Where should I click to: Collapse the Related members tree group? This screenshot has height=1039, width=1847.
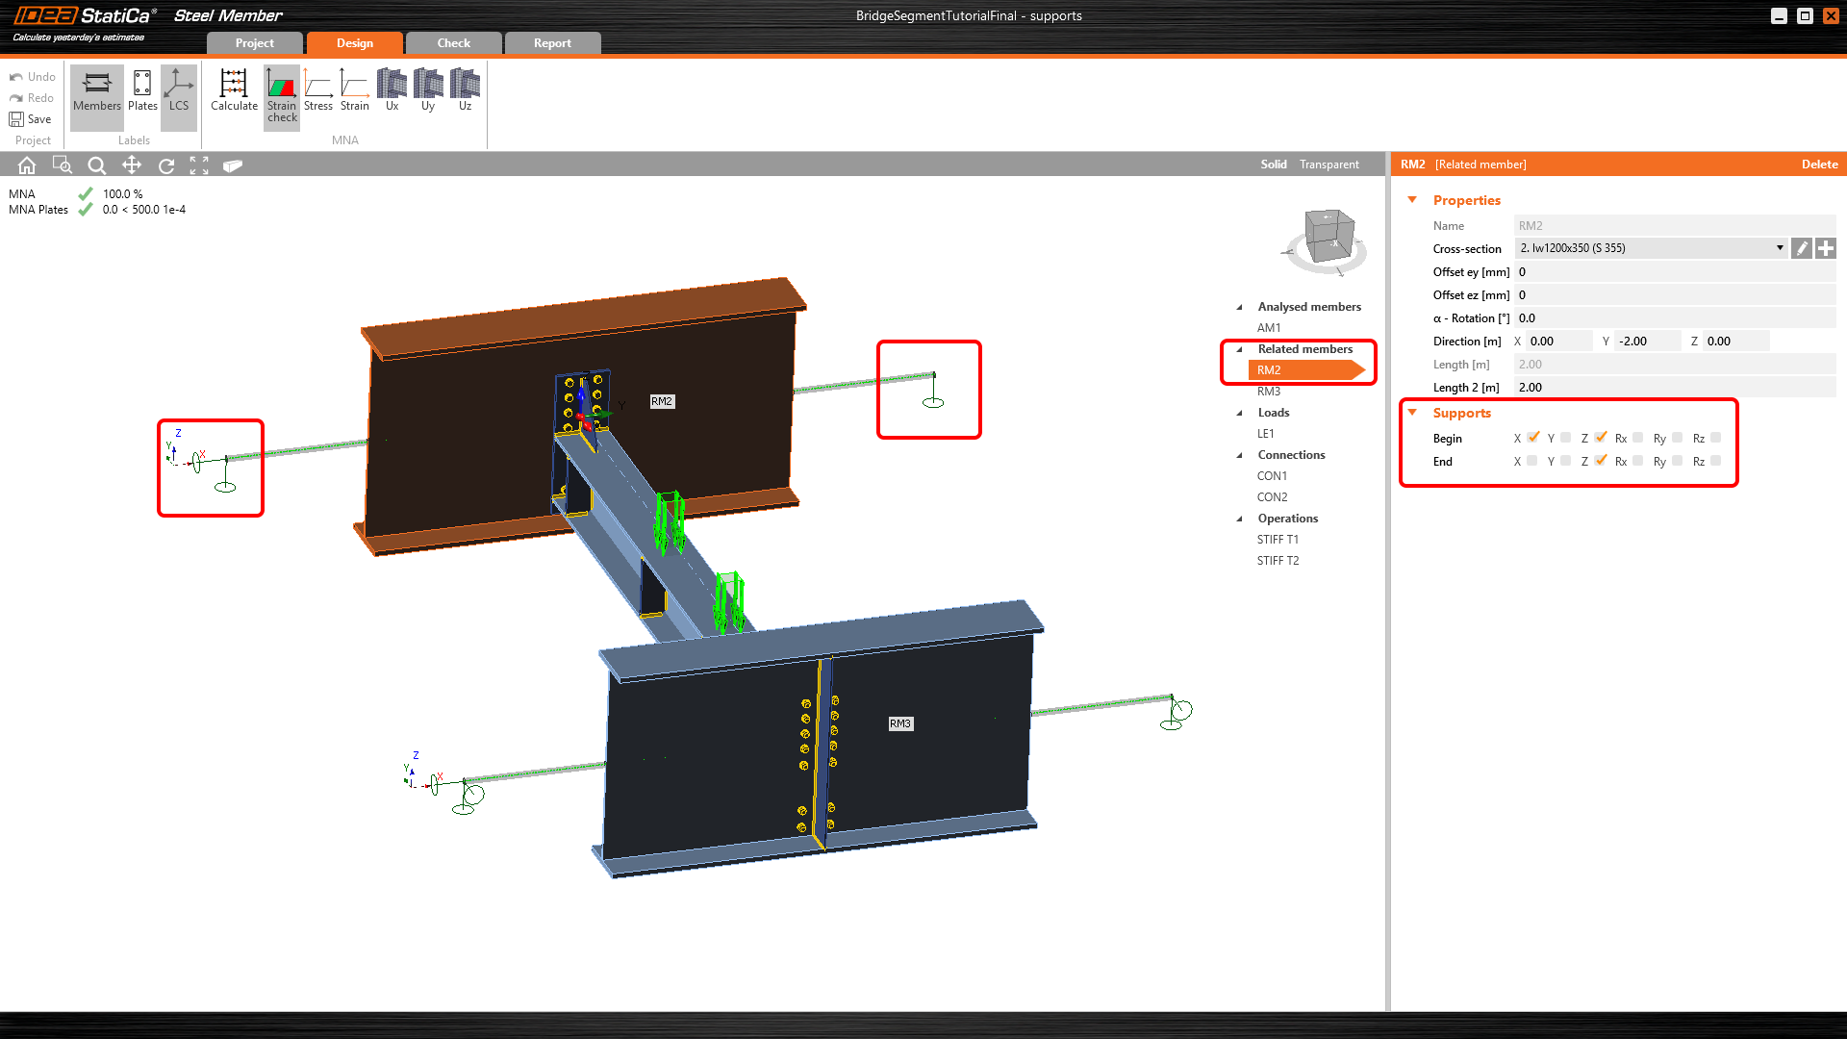[1239, 349]
